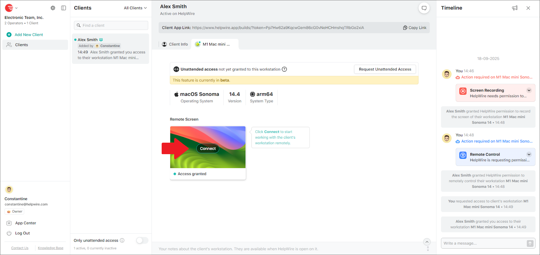This screenshot has height=255, width=540.
Task: Click the Electronic Team red logo icon
Action: coord(9,8)
